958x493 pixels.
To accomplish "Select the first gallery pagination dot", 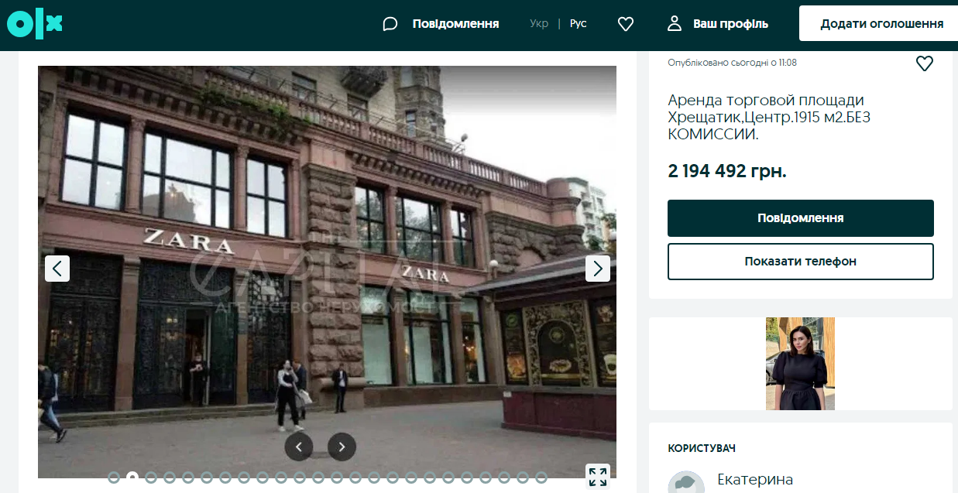I will point(114,478).
